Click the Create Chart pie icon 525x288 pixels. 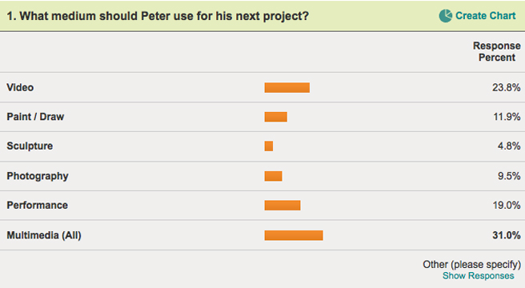coord(445,16)
